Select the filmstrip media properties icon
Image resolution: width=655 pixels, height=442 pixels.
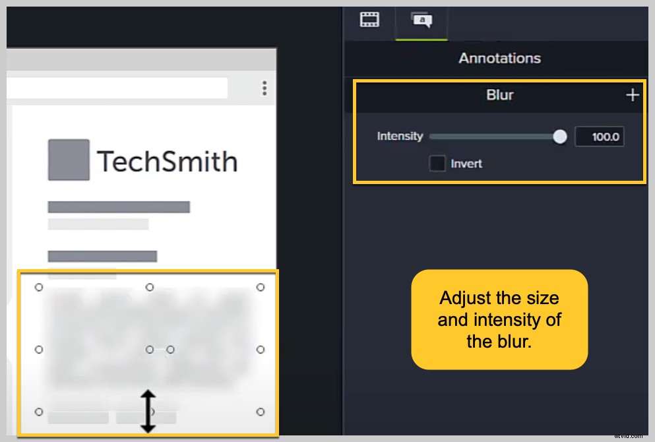[369, 19]
